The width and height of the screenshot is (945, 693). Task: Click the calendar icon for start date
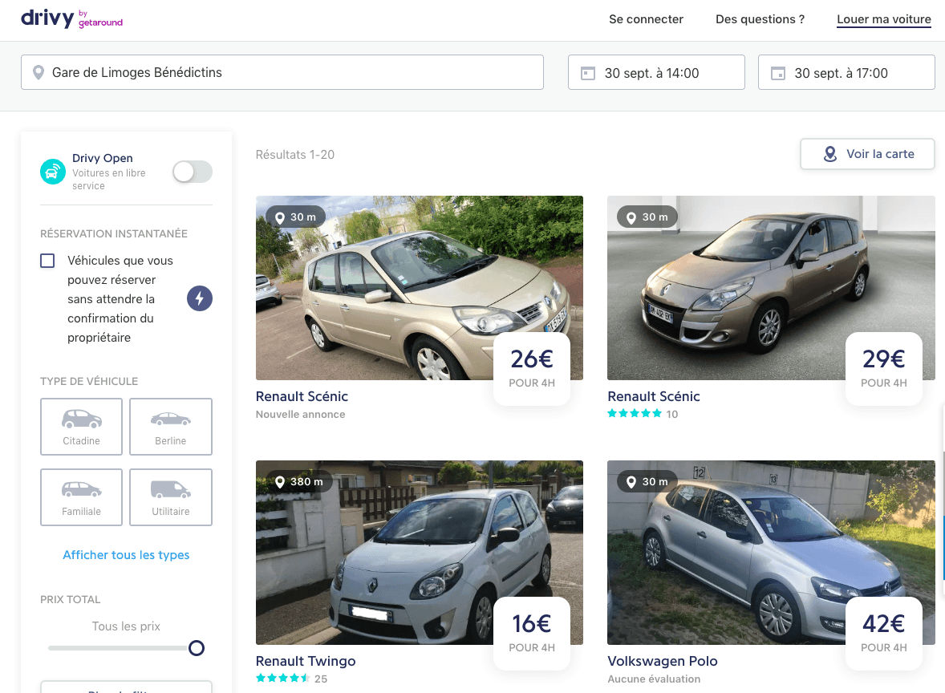tap(587, 73)
